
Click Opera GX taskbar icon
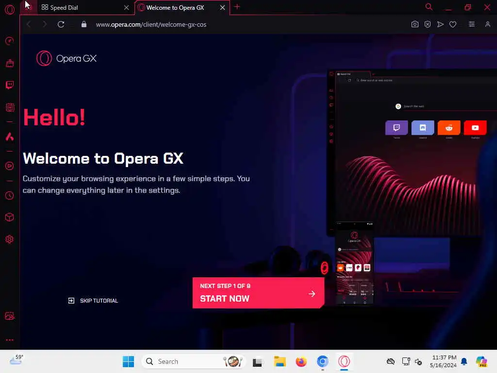[344, 361]
